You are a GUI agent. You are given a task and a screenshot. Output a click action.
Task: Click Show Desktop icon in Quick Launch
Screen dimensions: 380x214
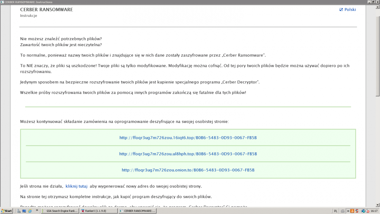click(24, 211)
